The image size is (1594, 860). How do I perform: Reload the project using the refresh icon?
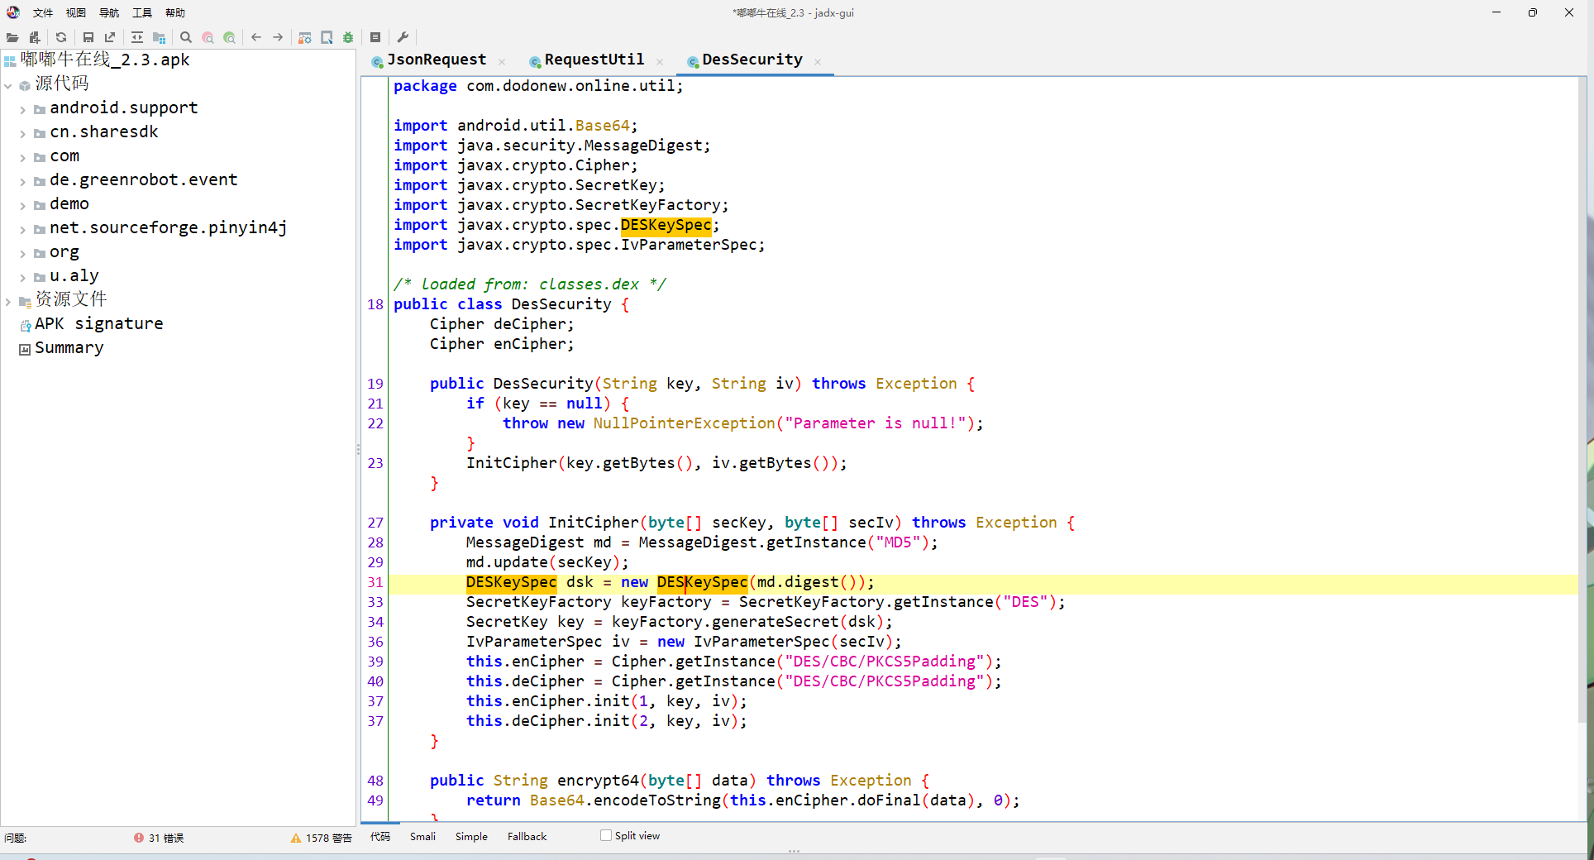click(x=61, y=37)
